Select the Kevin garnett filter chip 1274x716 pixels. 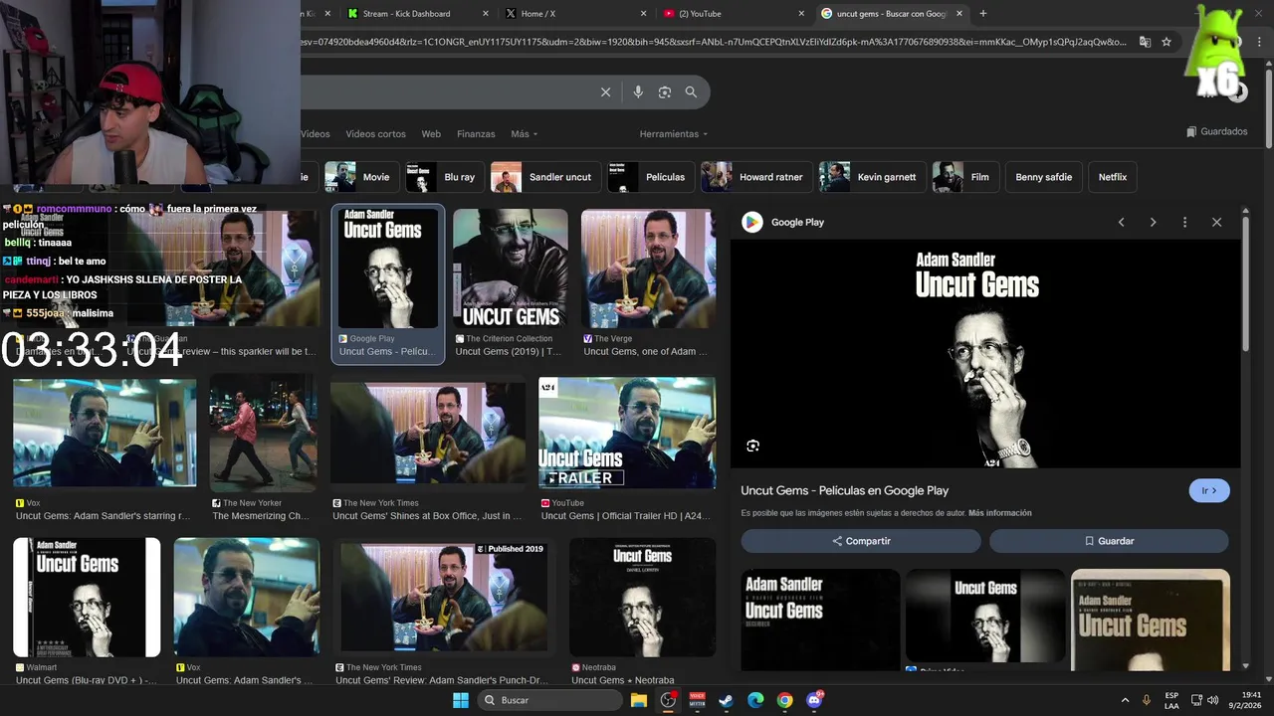coord(872,177)
